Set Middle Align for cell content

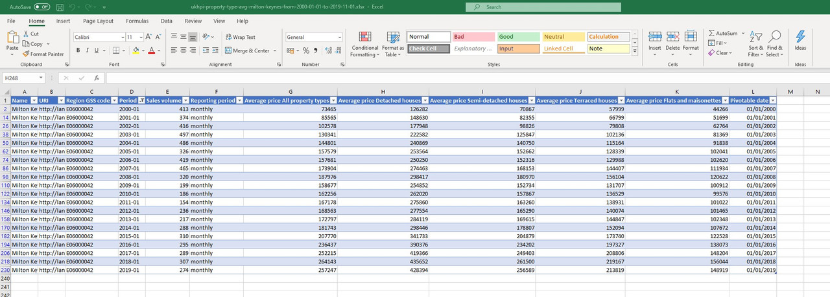[x=184, y=37]
